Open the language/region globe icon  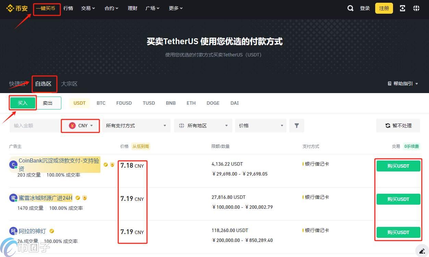coord(416,8)
